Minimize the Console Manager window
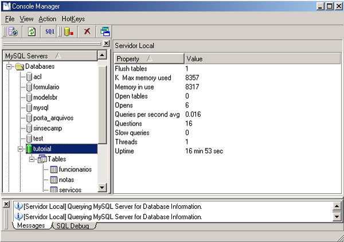Viewport: 344px width, 242px height. tap(320, 6)
